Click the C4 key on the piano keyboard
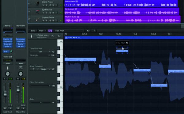This screenshot has height=114, width=184. coord(60,41)
